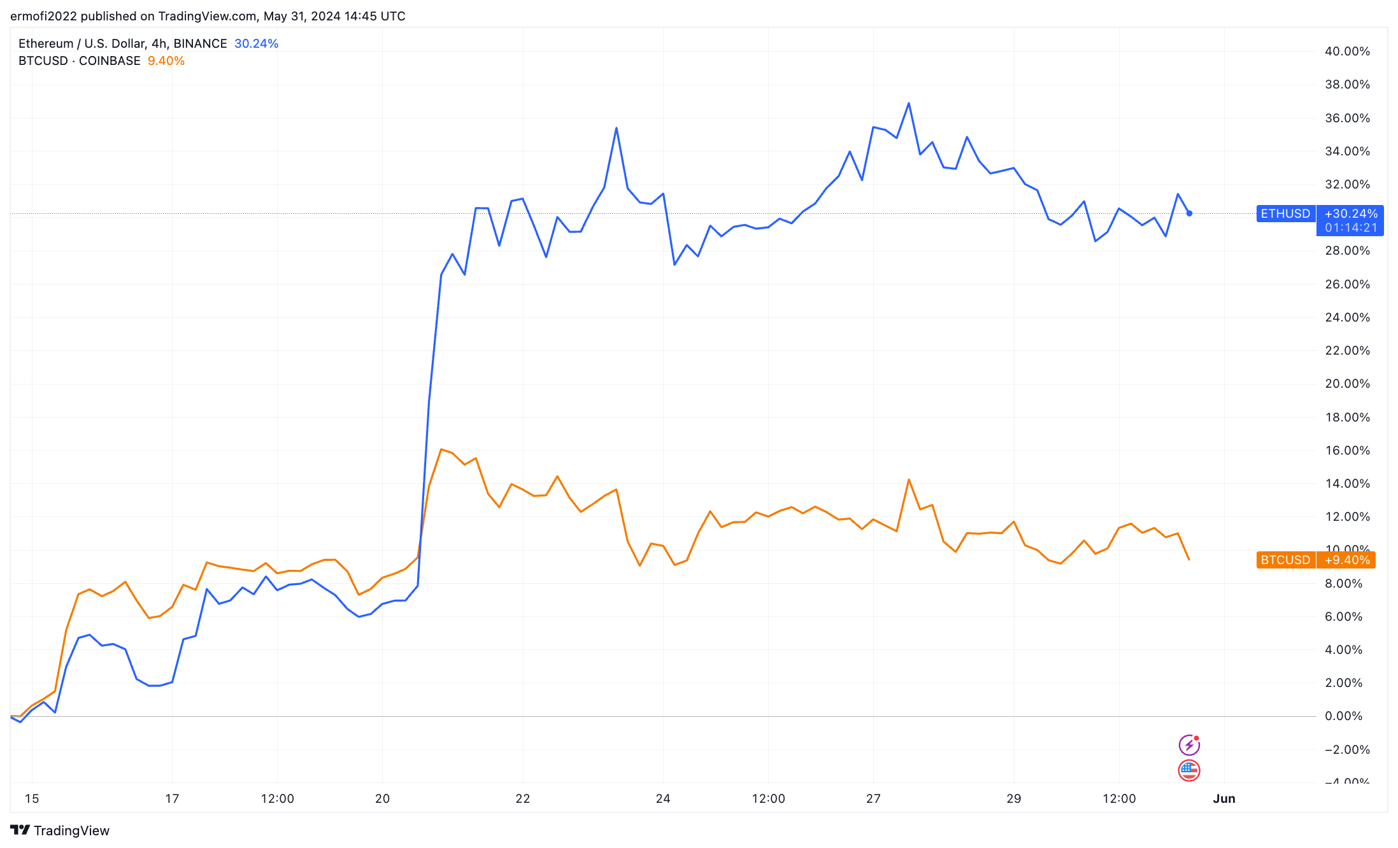Viewport: 1398px width, 848px height.
Task: Click the published-on-TradingView.com header text
Action: point(208,16)
